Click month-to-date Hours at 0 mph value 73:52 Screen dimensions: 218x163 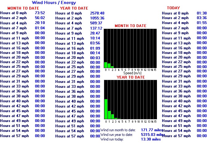pyautogui.click(x=40, y=13)
